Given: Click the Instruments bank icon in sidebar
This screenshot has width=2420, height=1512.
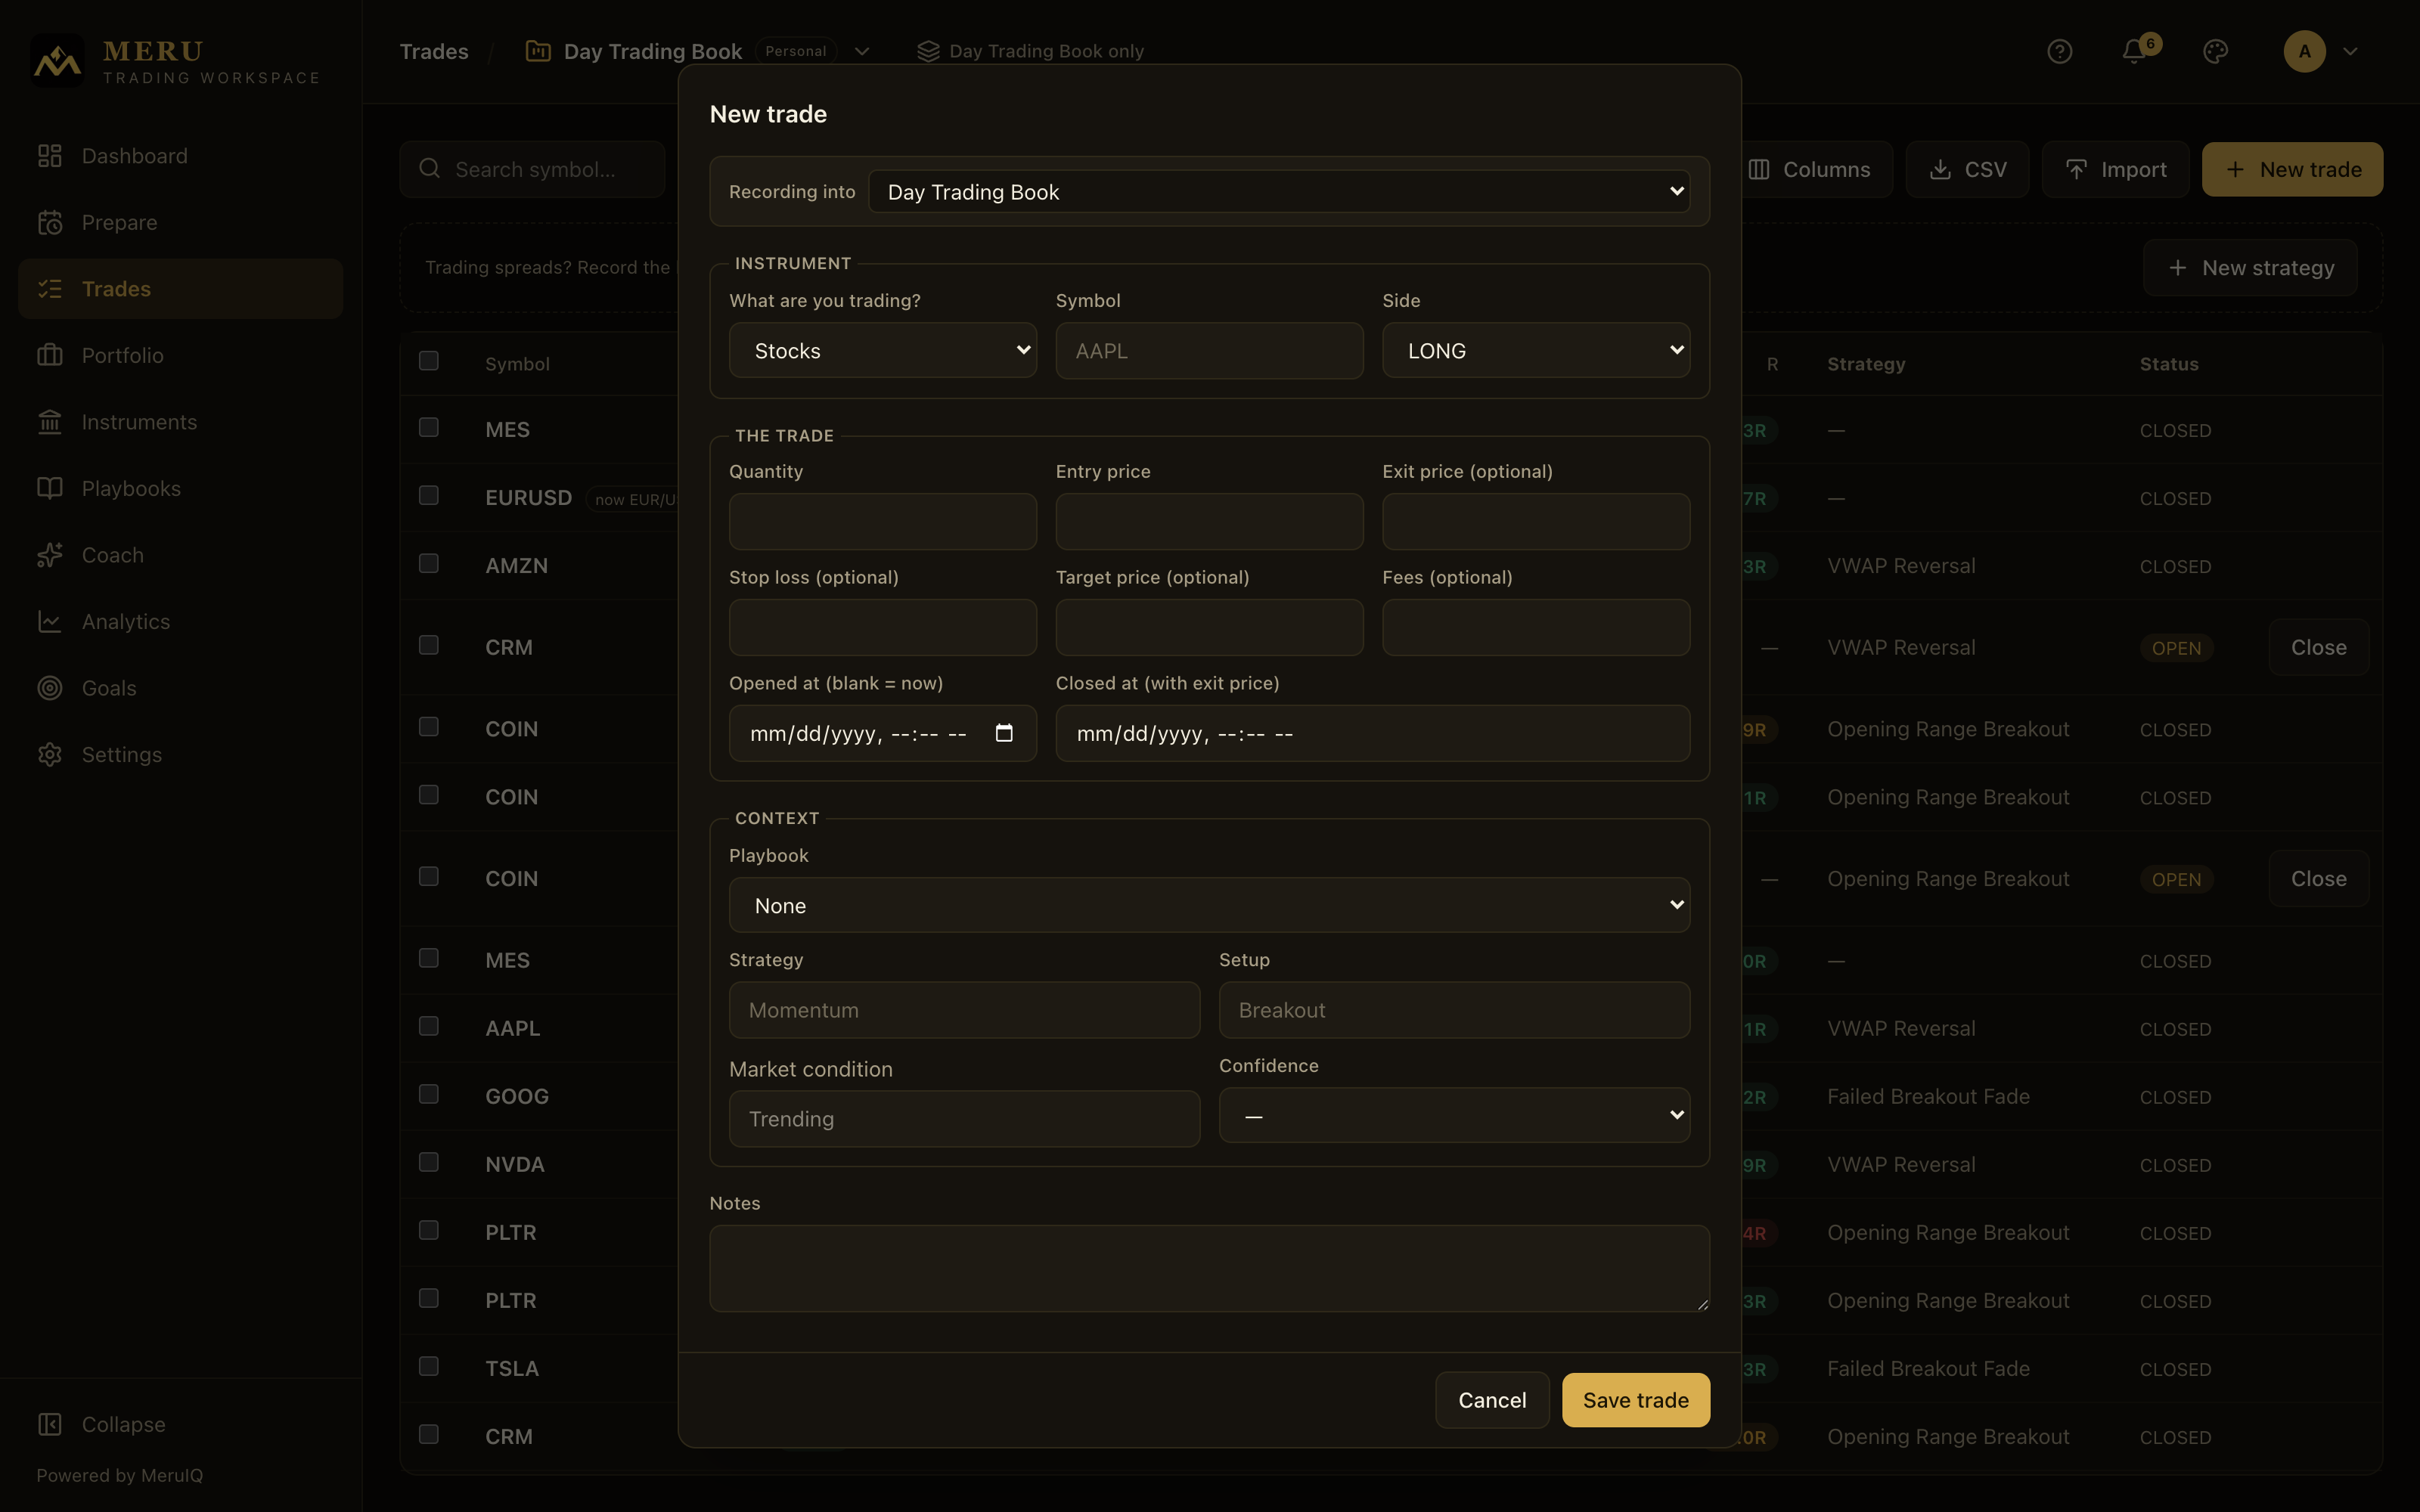Looking at the screenshot, I should pyautogui.click(x=50, y=422).
